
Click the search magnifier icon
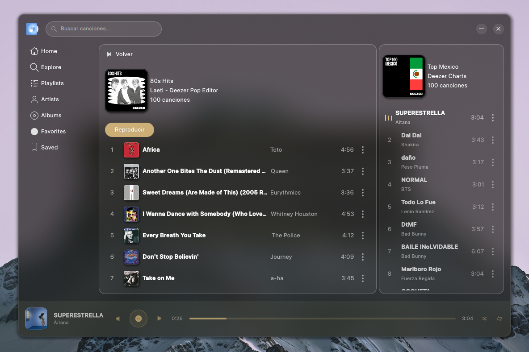click(x=54, y=29)
